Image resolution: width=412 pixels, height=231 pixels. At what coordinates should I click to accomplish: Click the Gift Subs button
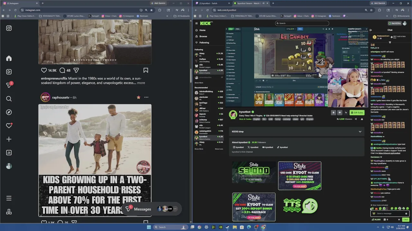pos(357,113)
